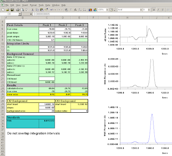Click the teal Standards heading cell
The image size is (172, 156).
tap(31, 117)
